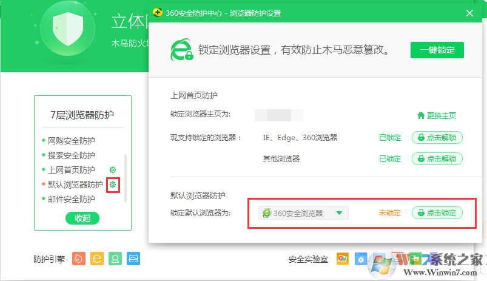The image size is (487, 281).
Task: Click the 已锁定 status for IE、Edge、360浏览器
Action: point(390,138)
